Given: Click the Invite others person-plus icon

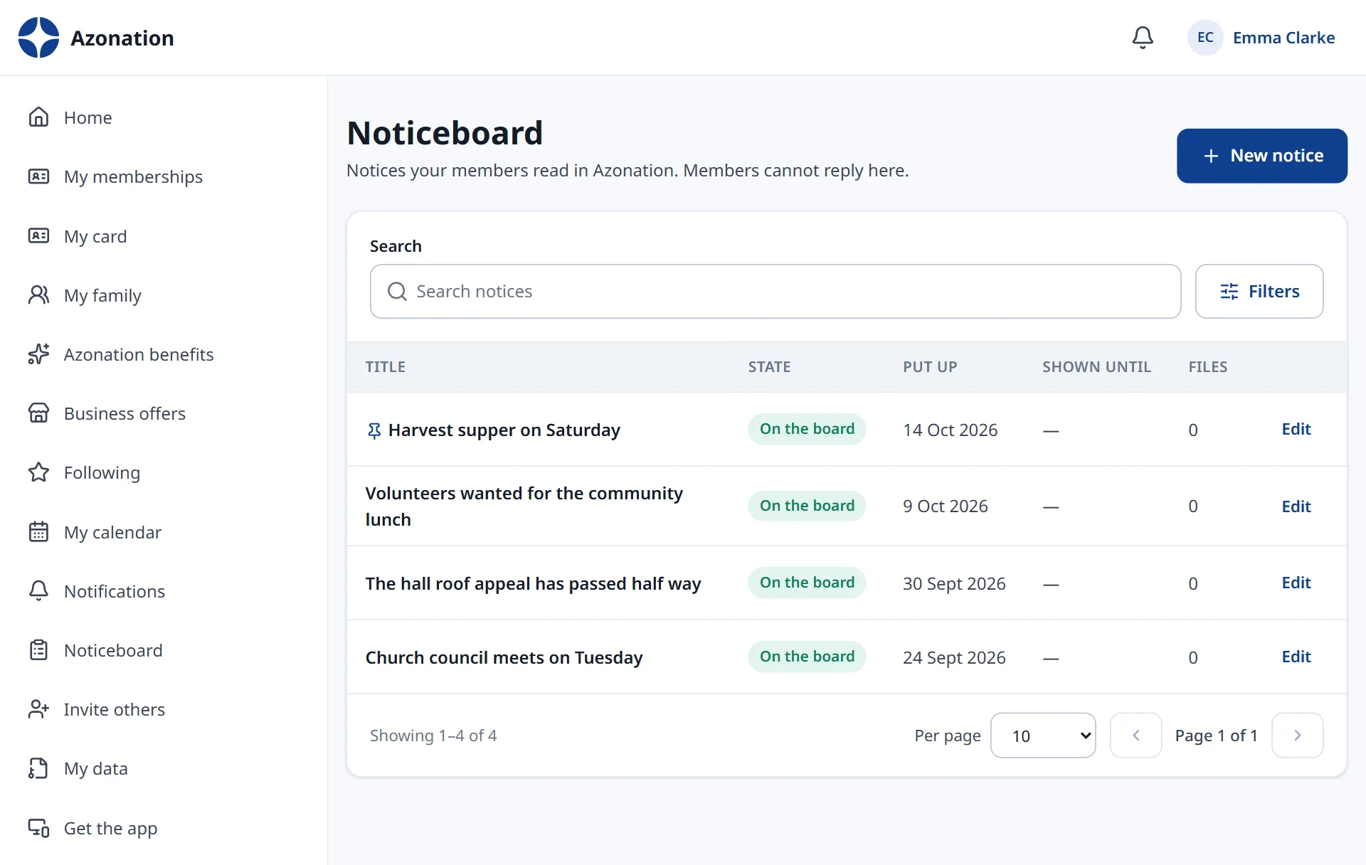Looking at the screenshot, I should (38, 709).
